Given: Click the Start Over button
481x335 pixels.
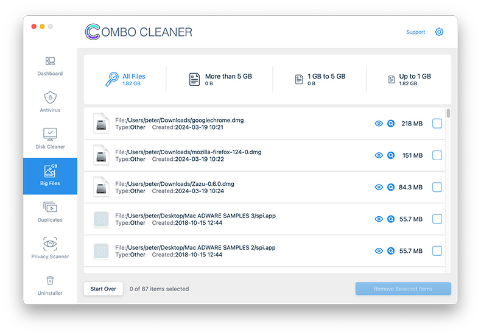Looking at the screenshot, I should [104, 289].
